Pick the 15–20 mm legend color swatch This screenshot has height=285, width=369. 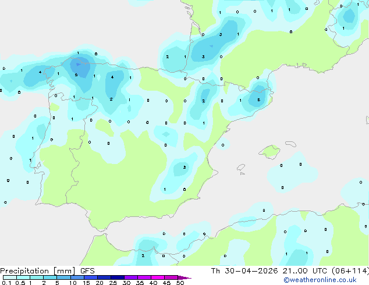click(x=91, y=277)
